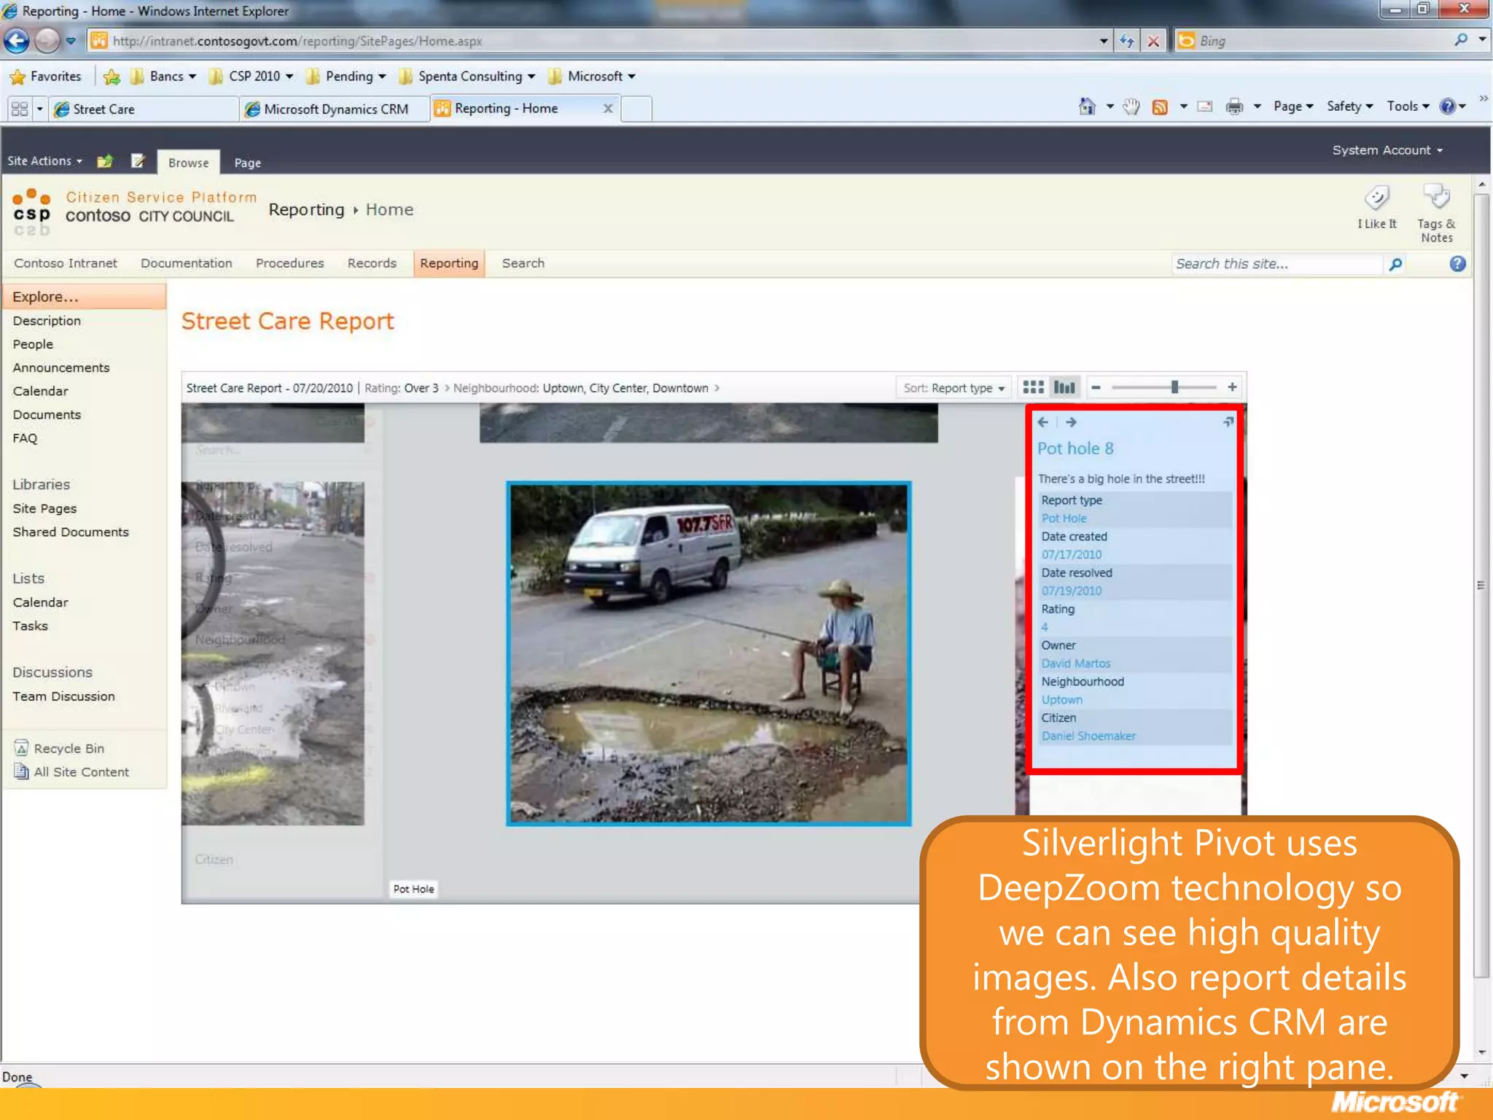This screenshot has width=1493, height=1120.
Task: Click the Search this site input field
Action: click(x=1276, y=264)
